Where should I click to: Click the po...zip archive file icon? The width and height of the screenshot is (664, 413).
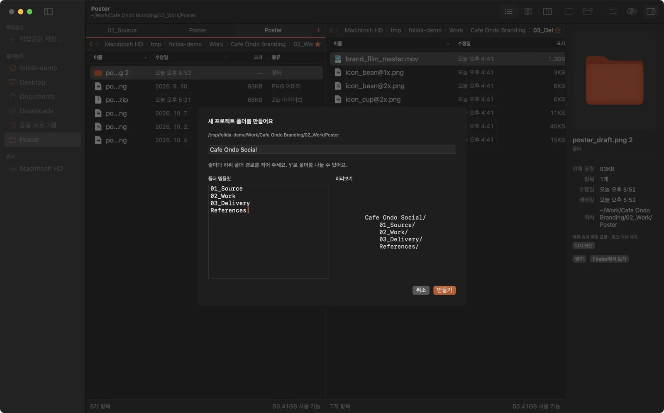(x=98, y=100)
